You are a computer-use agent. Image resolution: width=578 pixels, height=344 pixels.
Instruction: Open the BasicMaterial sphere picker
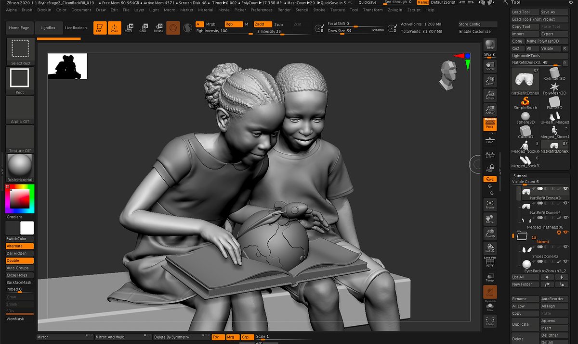pyautogui.click(x=20, y=168)
